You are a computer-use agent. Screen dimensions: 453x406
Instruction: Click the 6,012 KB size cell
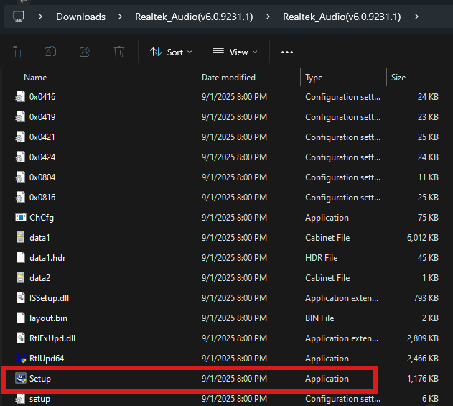click(423, 237)
